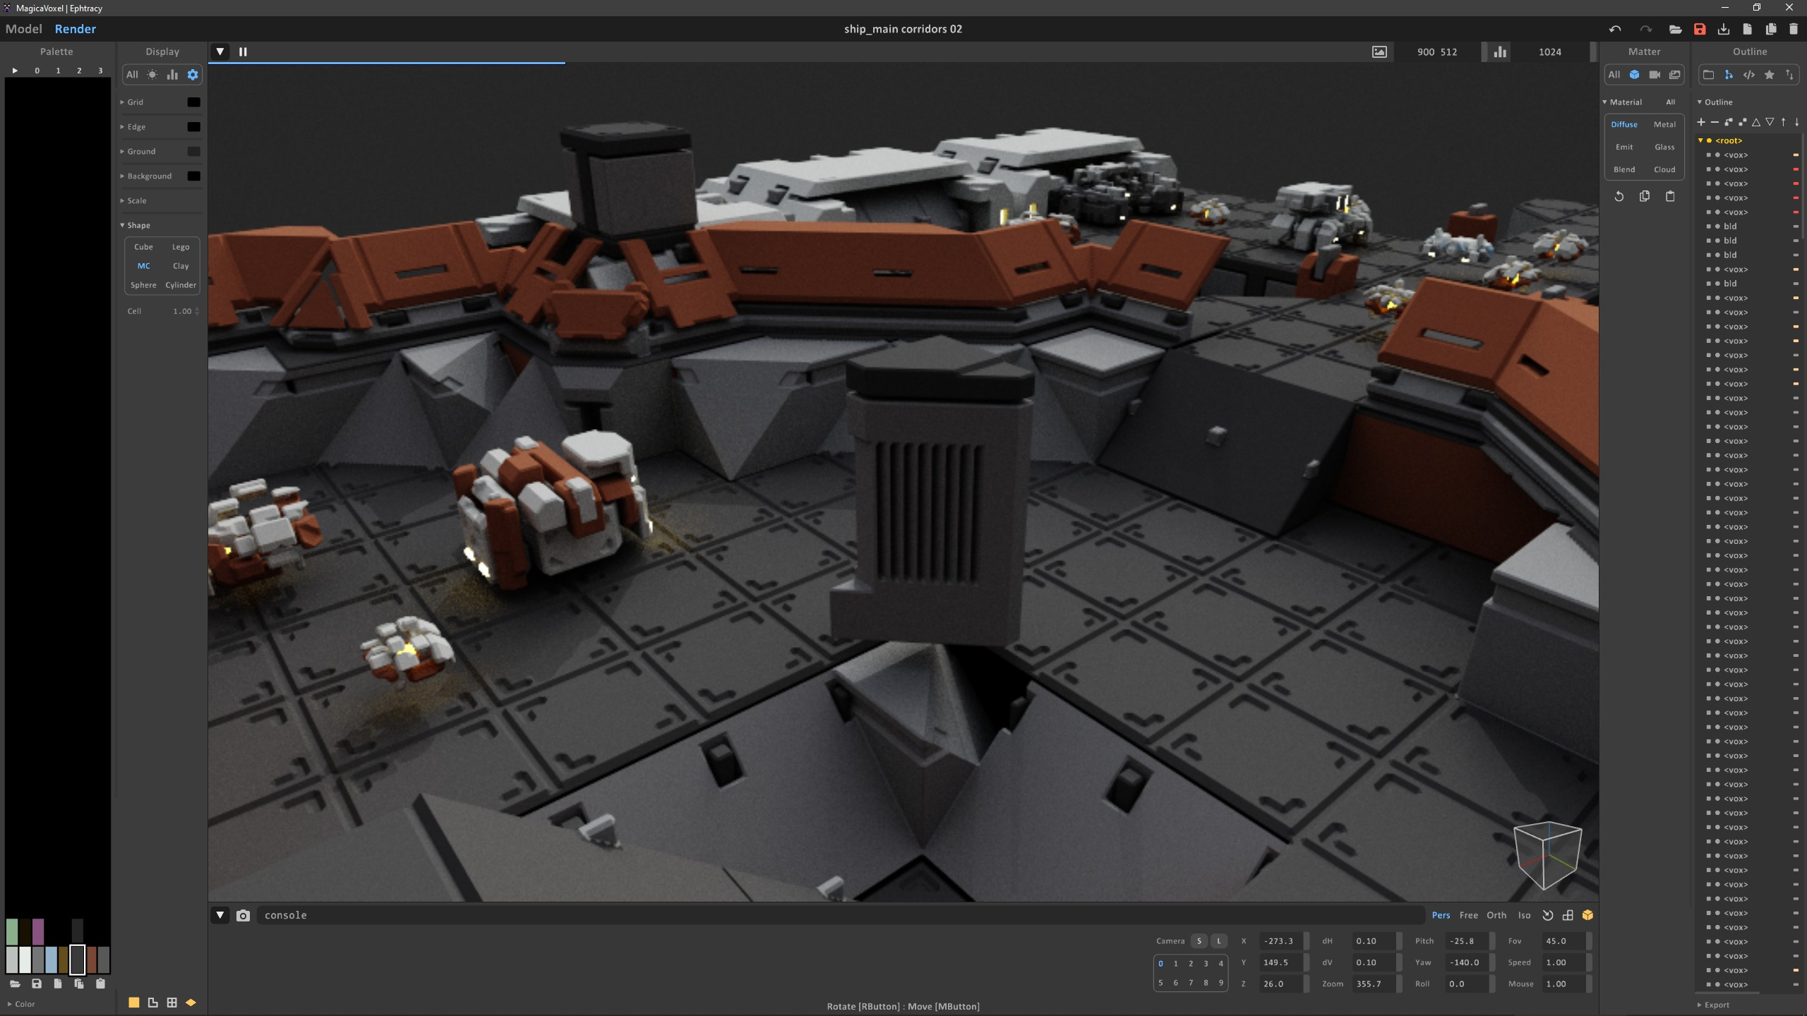The image size is (1807, 1016).
Task: Click the minus icon to remove outline node
Action: point(1715,122)
